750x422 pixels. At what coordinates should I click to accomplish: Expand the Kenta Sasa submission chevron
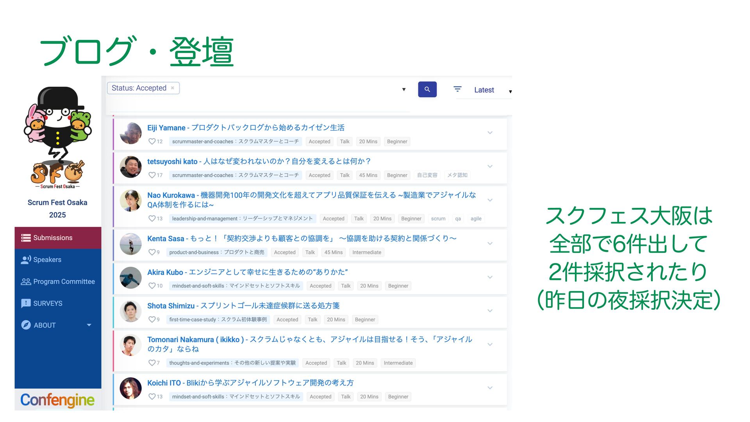click(490, 243)
